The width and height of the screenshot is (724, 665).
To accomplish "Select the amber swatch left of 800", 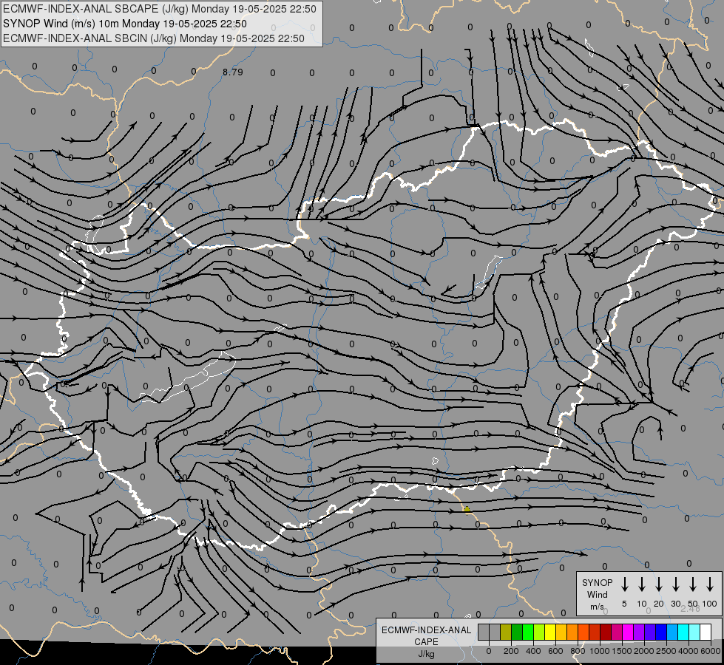I will tap(561, 632).
